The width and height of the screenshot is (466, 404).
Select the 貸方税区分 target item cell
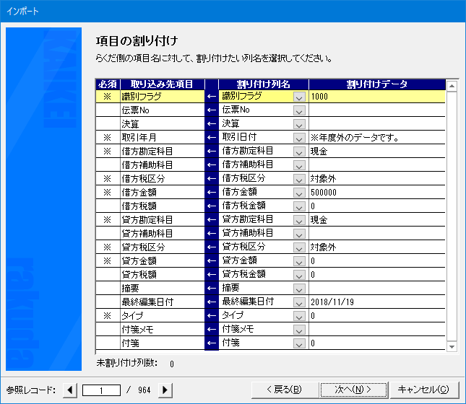tap(163, 247)
